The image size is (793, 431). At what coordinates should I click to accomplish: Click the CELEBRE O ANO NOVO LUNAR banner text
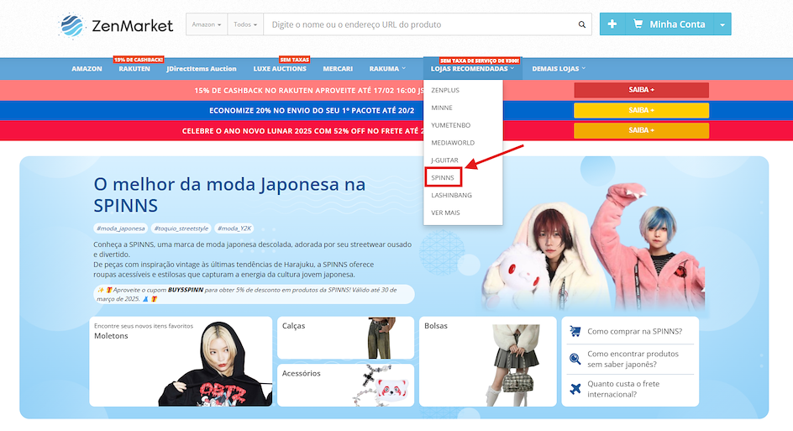302,131
